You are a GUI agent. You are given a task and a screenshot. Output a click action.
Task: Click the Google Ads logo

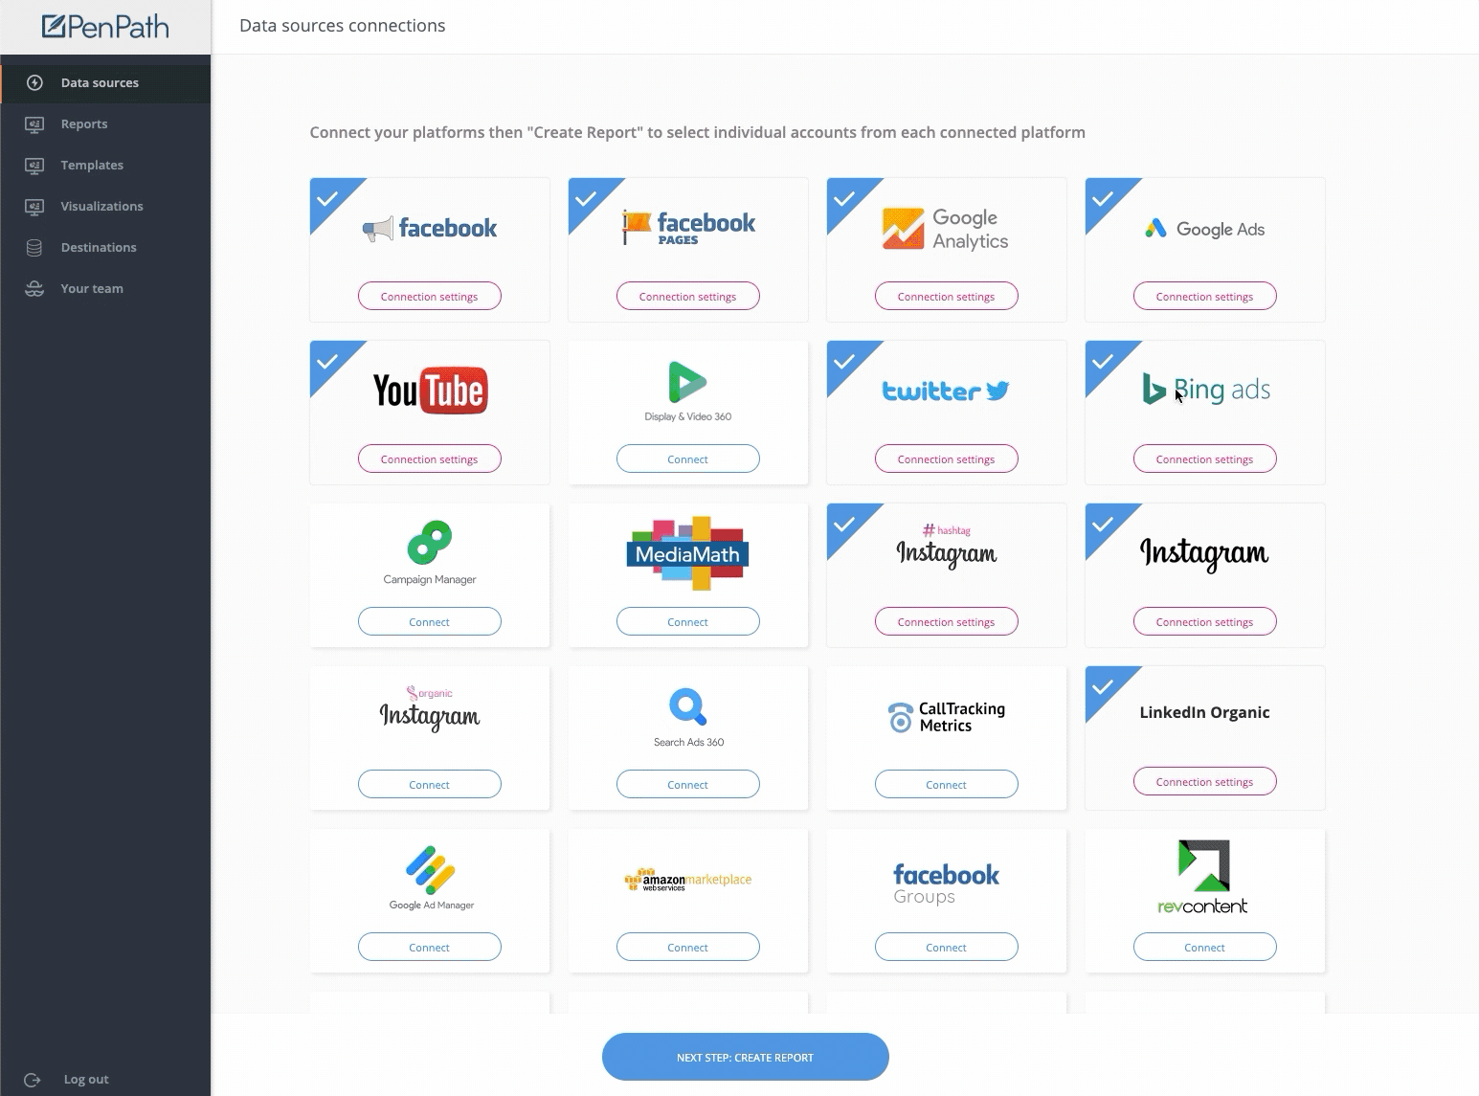tap(1204, 229)
